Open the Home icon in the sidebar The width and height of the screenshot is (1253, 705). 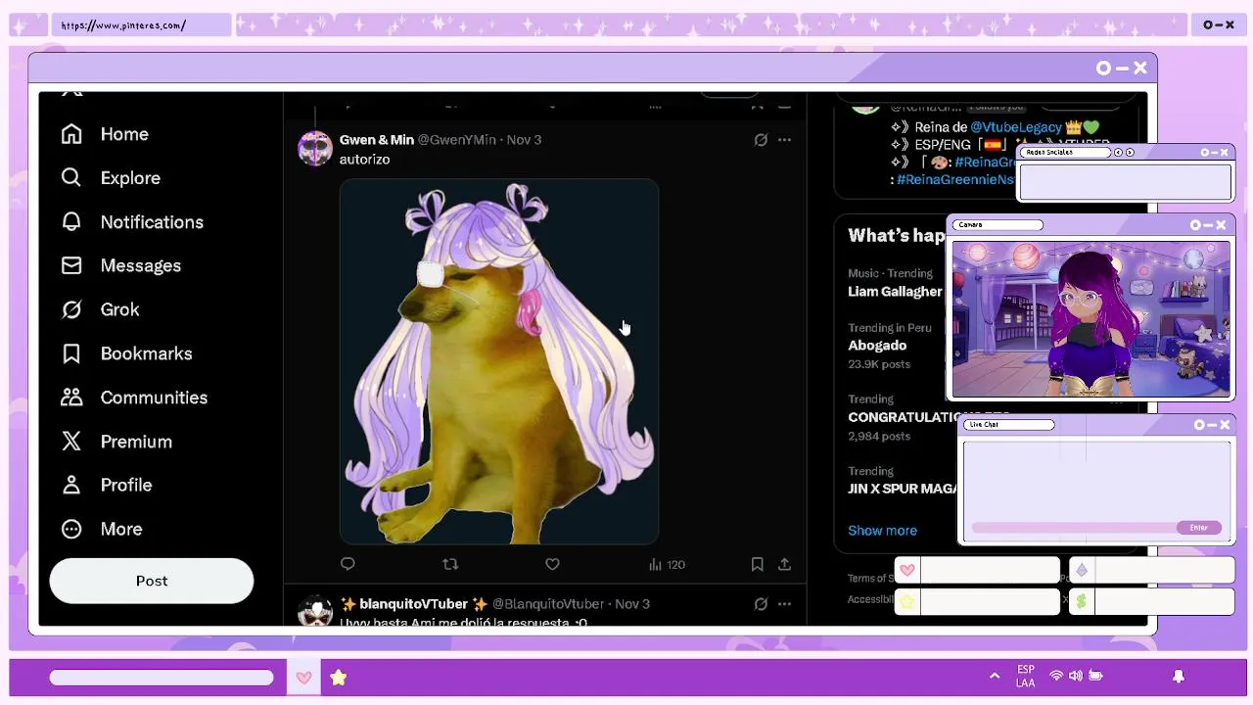click(x=71, y=134)
